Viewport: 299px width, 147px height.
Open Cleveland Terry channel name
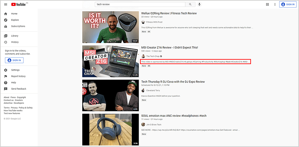(x=153, y=90)
